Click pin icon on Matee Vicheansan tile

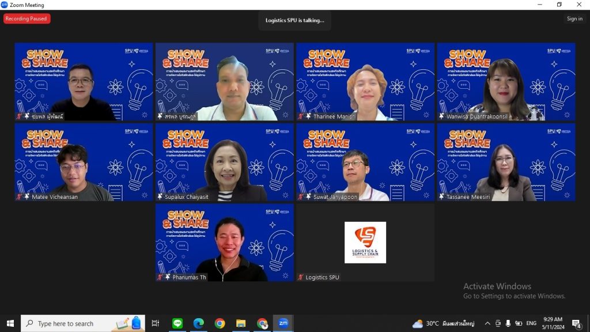(x=27, y=197)
